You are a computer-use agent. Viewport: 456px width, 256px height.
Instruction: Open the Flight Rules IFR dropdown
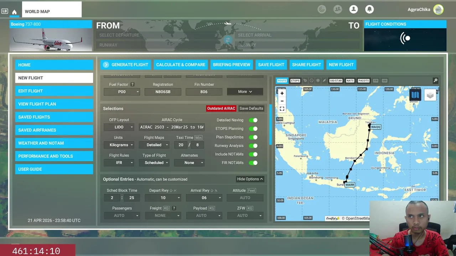[x=119, y=163]
